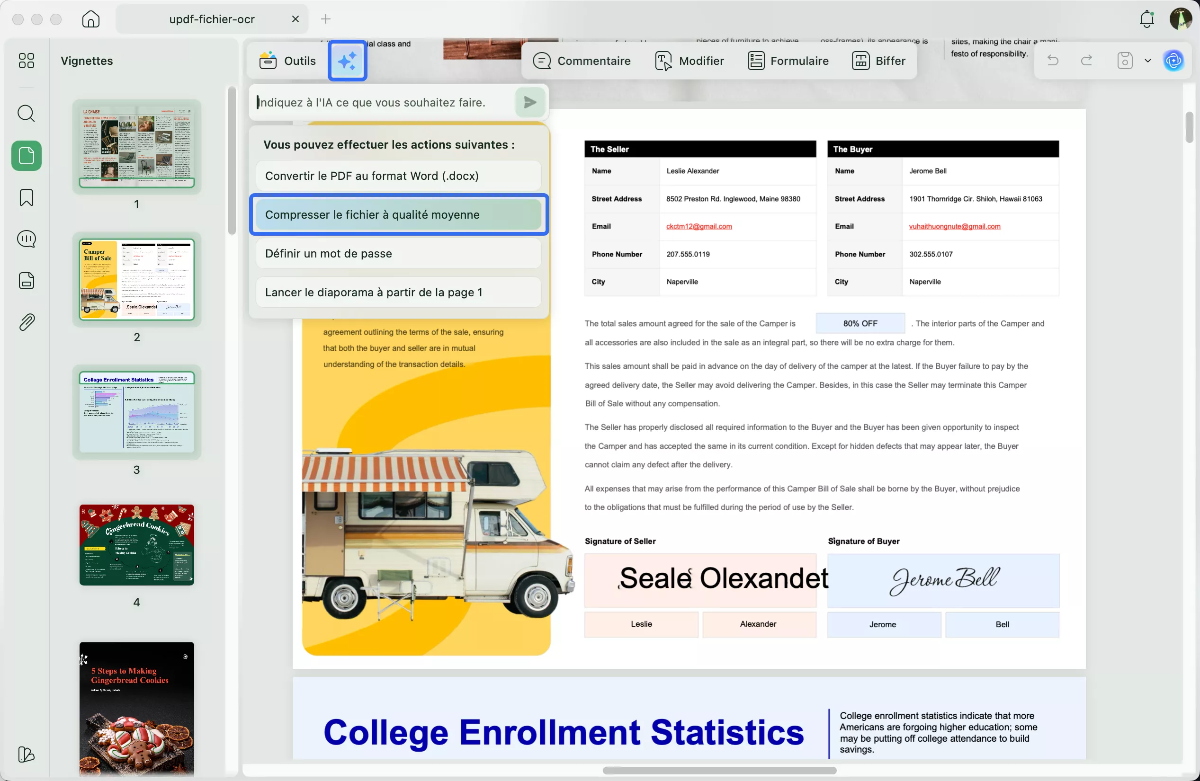Click the AI sparkle assistant icon
The width and height of the screenshot is (1200, 781).
point(347,61)
